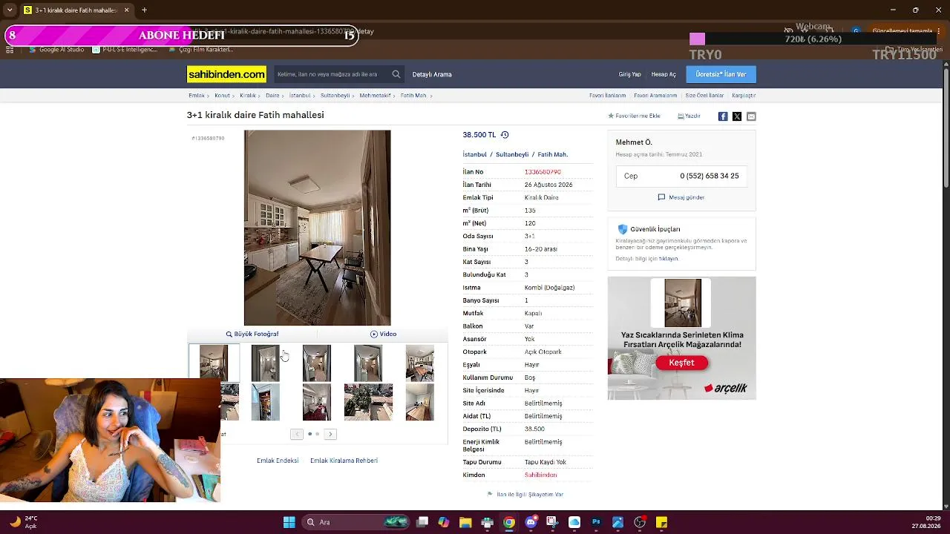The width and height of the screenshot is (950, 534).
Task: Open Konut breadcrumb link
Action: coord(222,96)
